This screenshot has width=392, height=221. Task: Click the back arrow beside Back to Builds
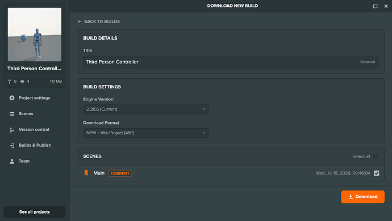(x=80, y=22)
